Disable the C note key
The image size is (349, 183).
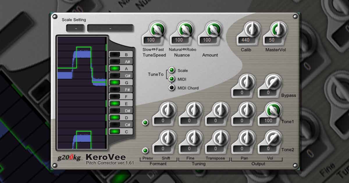coord(121,131)
